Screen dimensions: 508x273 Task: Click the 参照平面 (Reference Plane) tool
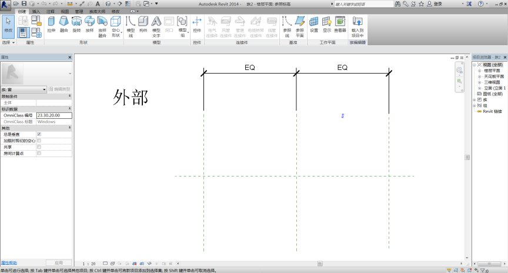tap(300, 25)
